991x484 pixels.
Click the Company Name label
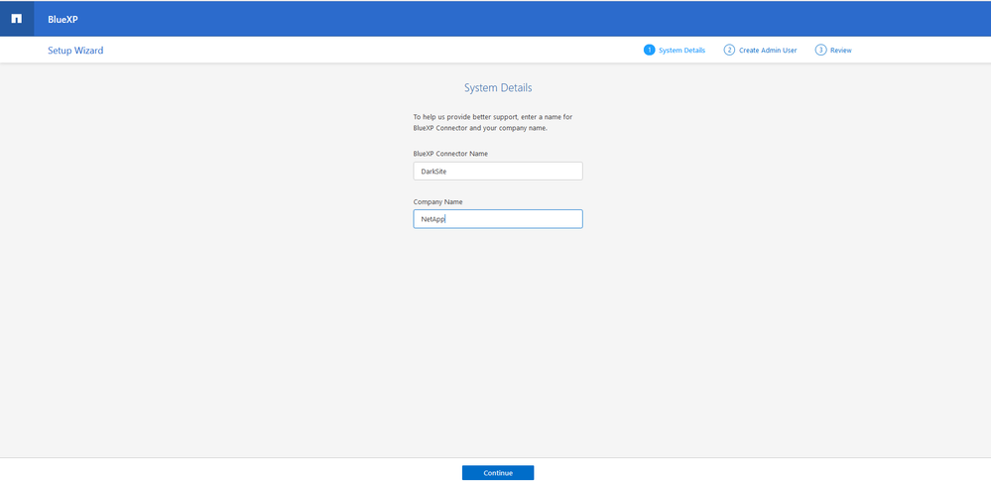438,201
